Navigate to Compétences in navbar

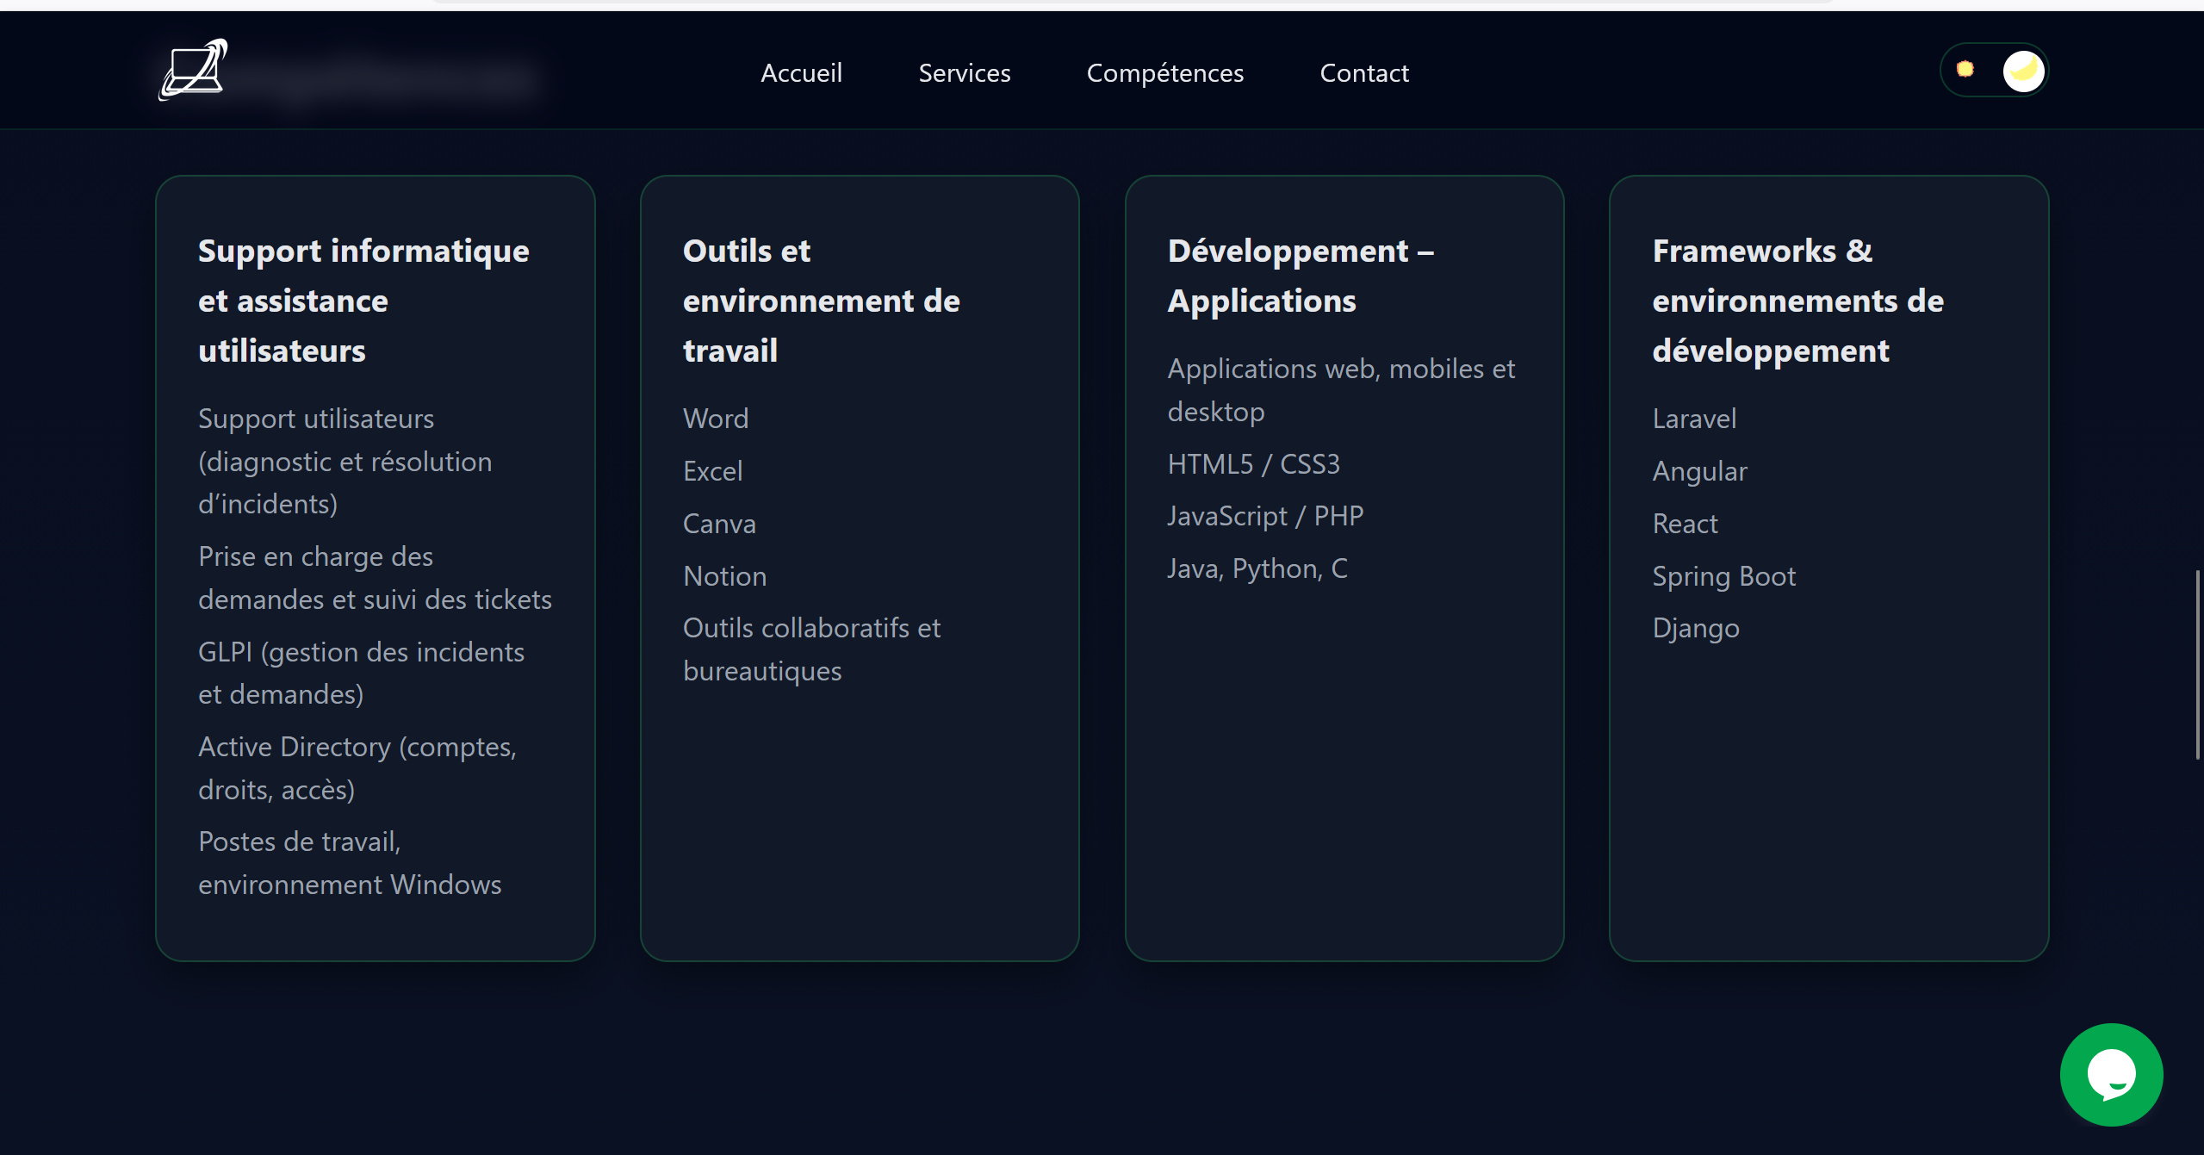[1164, 73]
